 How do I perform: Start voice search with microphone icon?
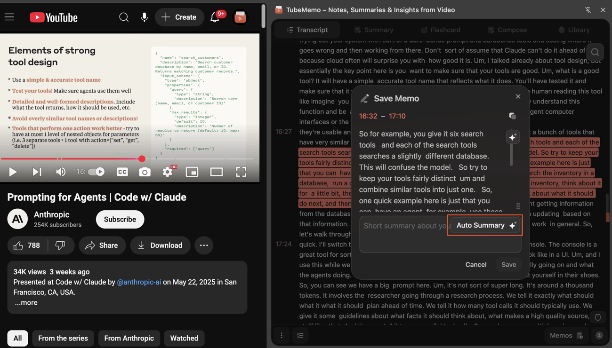[x=145, y=17]
